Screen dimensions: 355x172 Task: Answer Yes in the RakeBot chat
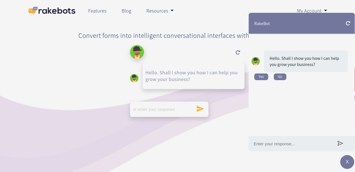(x=261, y=77)
